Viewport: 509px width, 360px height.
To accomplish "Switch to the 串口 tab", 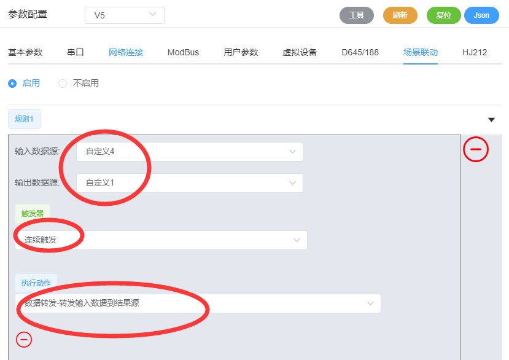I will (x=76, y=52).
